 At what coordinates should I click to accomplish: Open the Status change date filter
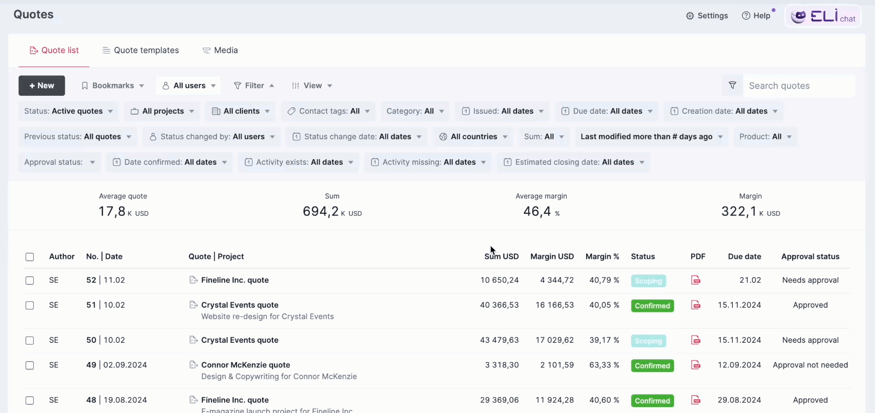357,137
